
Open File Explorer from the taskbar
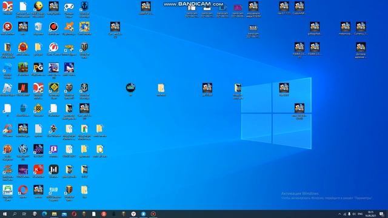[54, 214]
